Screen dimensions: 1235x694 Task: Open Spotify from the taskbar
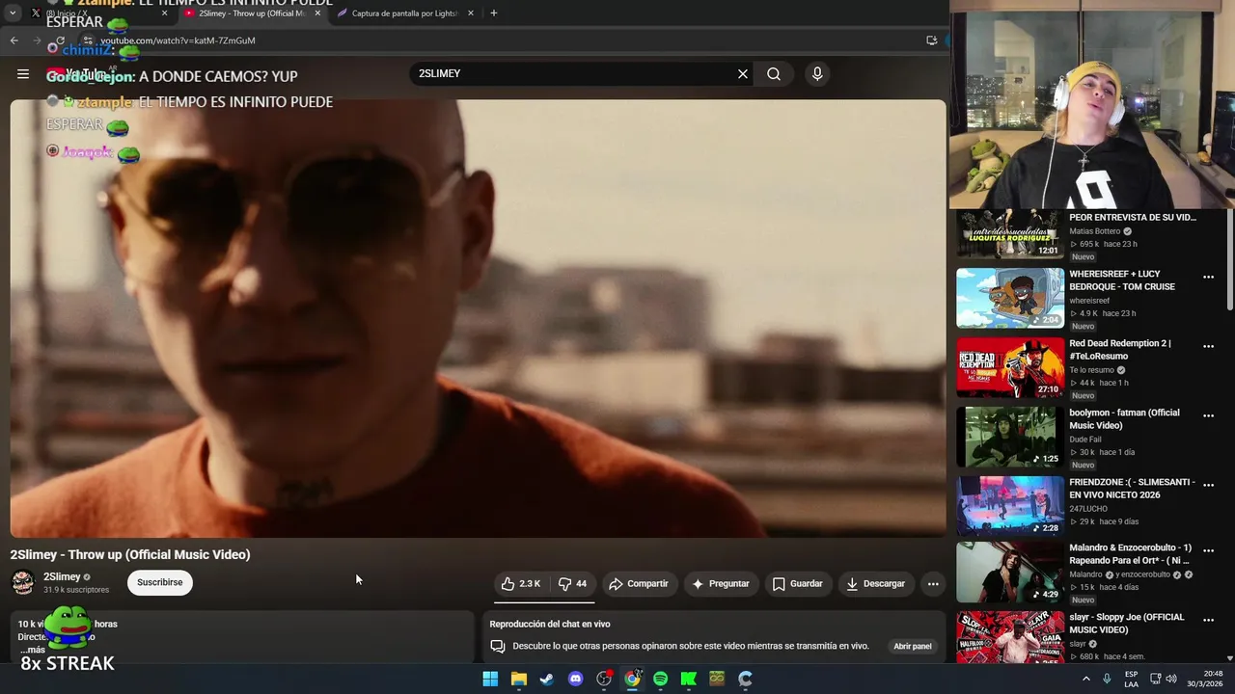point(660,679)
